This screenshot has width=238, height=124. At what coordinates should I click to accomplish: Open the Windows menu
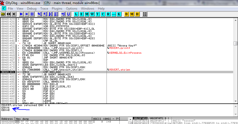[x=87, y=9]
